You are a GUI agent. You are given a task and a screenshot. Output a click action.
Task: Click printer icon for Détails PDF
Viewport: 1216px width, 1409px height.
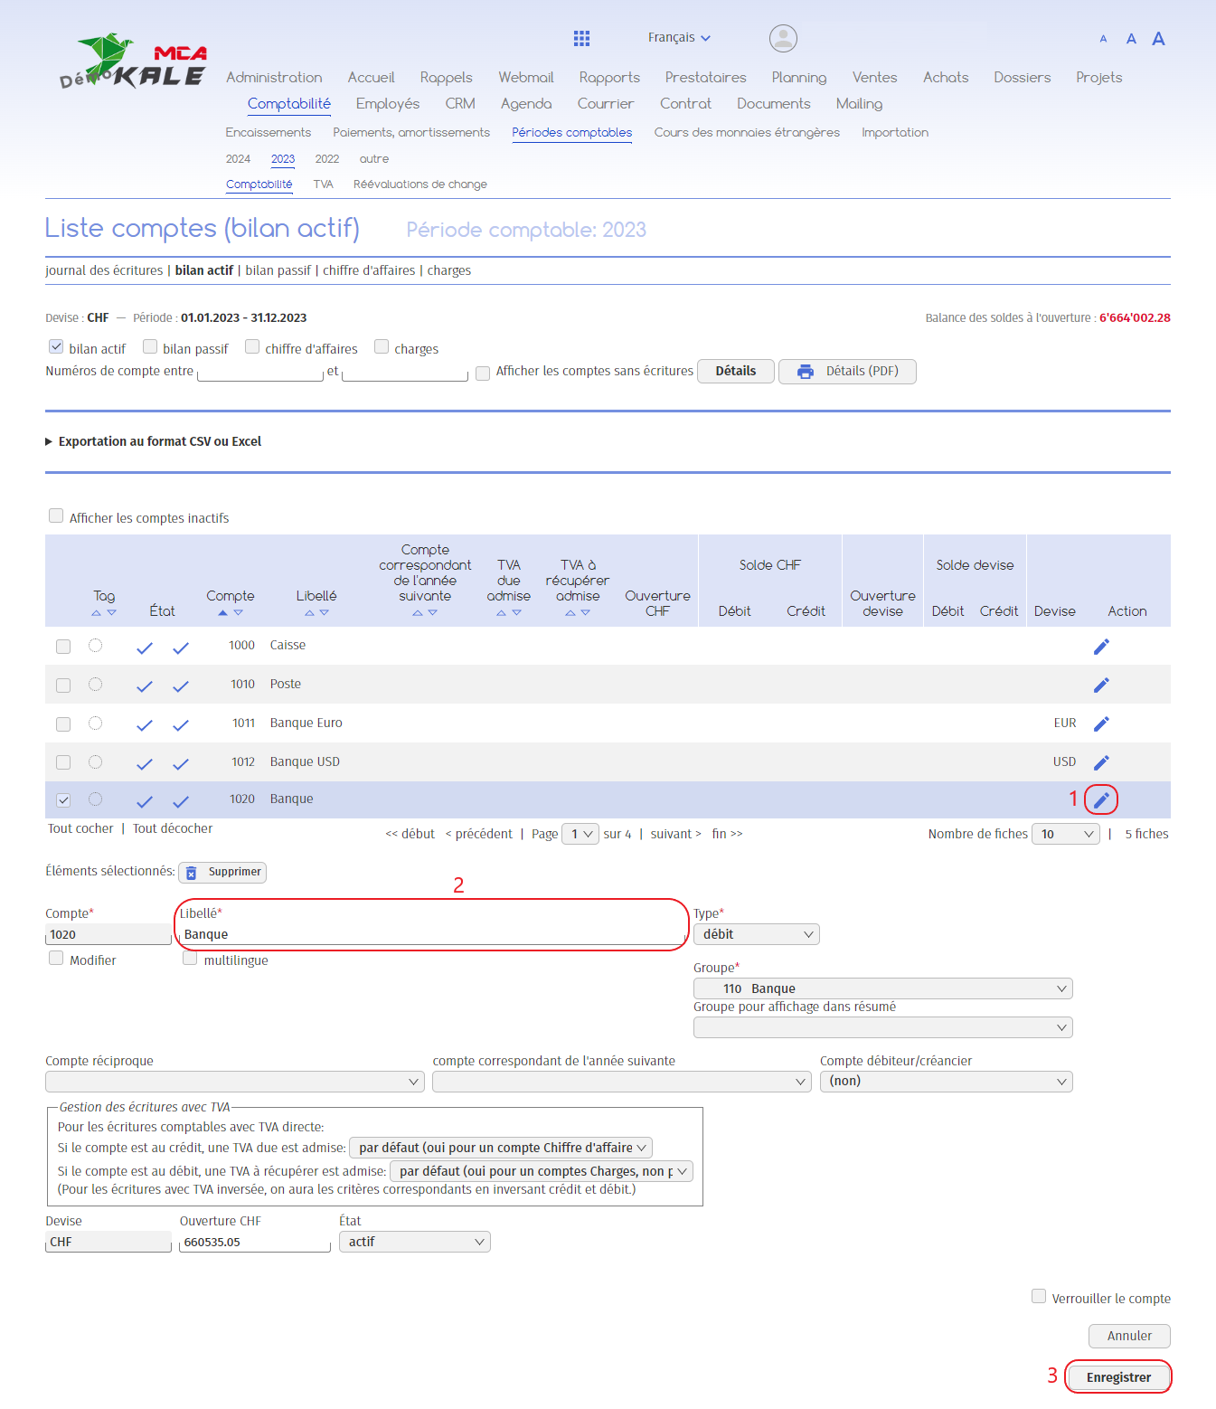point(805,372)
